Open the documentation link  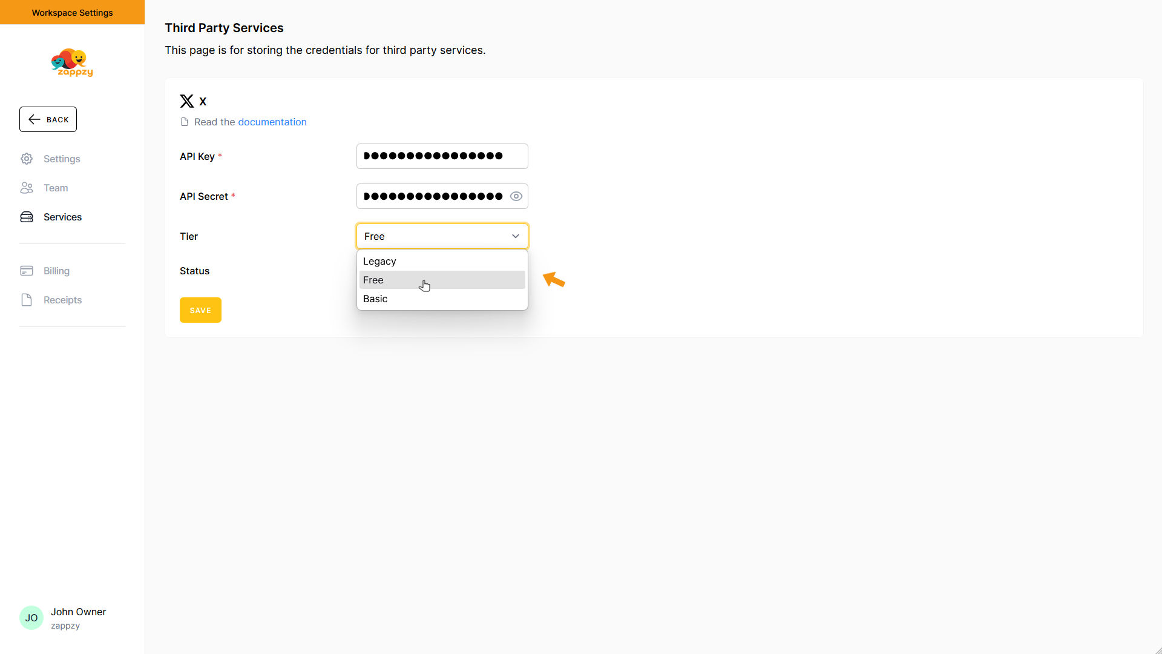pos(272,122)
